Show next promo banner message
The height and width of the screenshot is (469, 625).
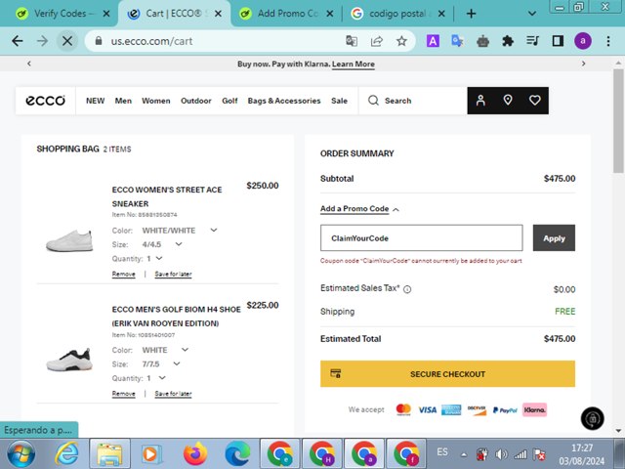point(584,64)
